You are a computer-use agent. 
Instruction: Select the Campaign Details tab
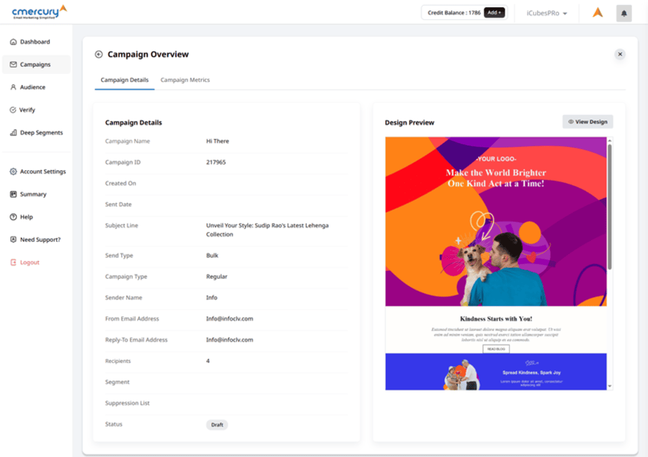click(124, 80)
